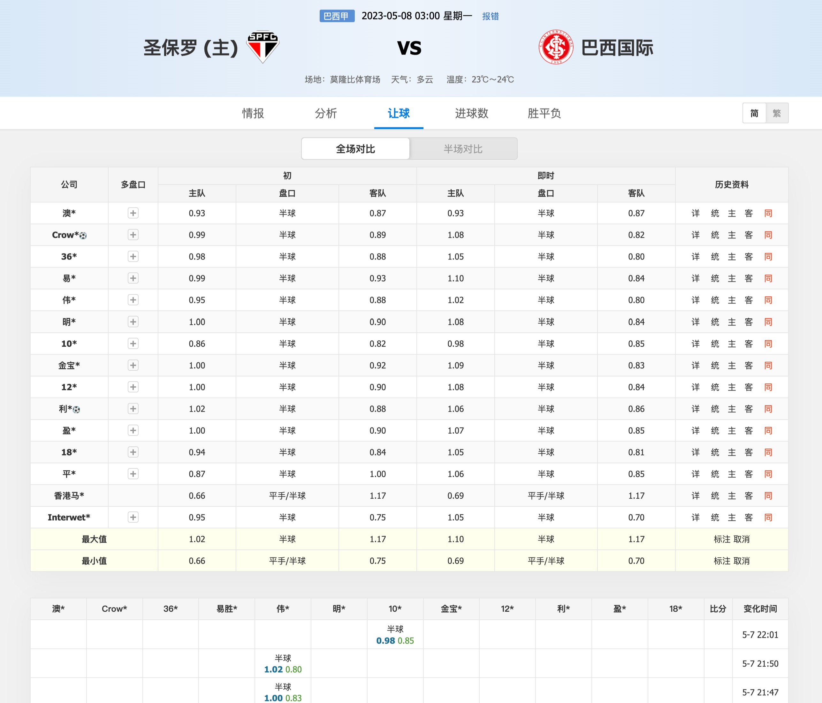This screenshot has height=703, width=822.
Task: Open the 进球数 goals tab
Action: [x=471, y=113]
